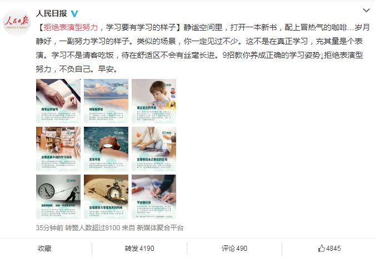This screenshot has height=258, width=375.
Task: Click the 新媒体聚合平台 source link
Action: pyautogui.click(x=160, y=227)
